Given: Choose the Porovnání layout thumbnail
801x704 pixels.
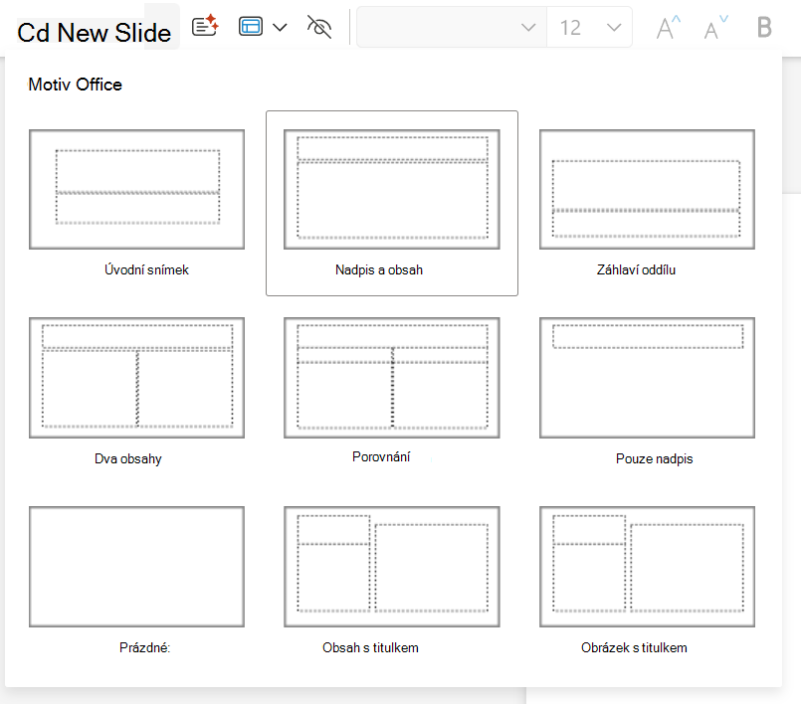Looking at the screenshot, I should (x=392, y=378).
